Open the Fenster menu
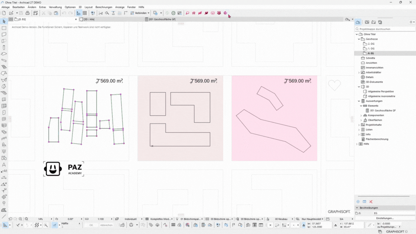 click(131, 7)
